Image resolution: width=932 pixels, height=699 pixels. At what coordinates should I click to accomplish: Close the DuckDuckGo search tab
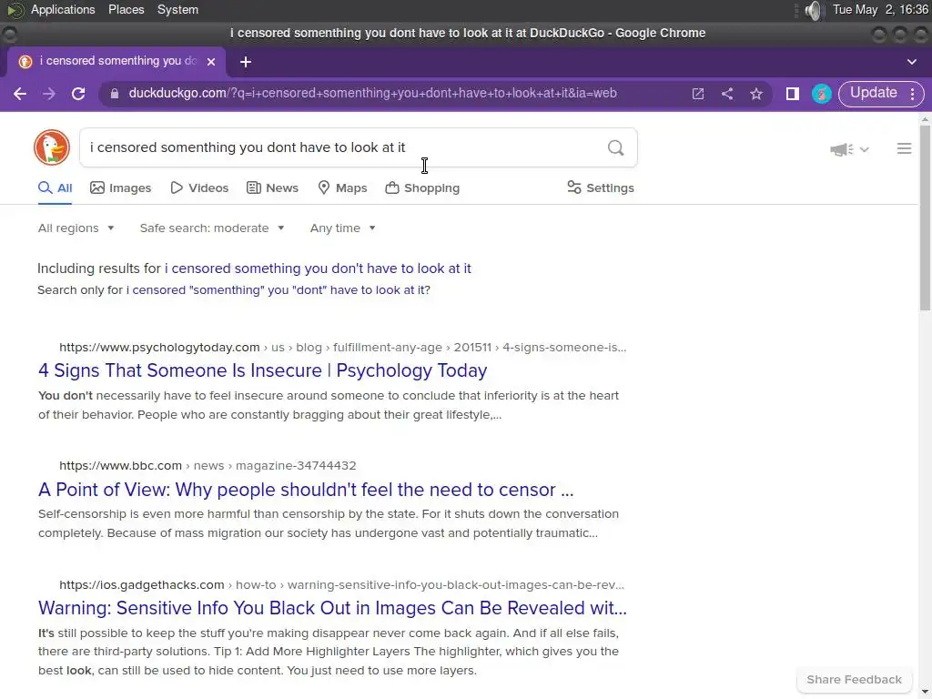pos(211,61)
